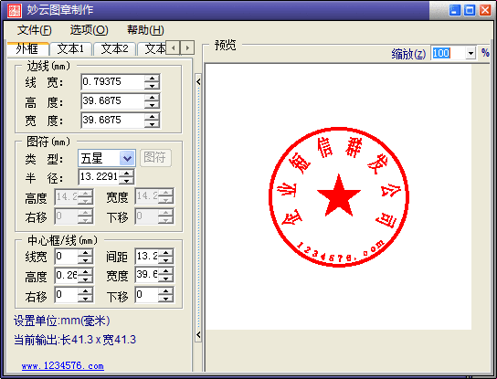The width and height of the screenshot is (497, 379).
Task: Decrease the 中心框/线 高度 value
Action: coord(85,279)
